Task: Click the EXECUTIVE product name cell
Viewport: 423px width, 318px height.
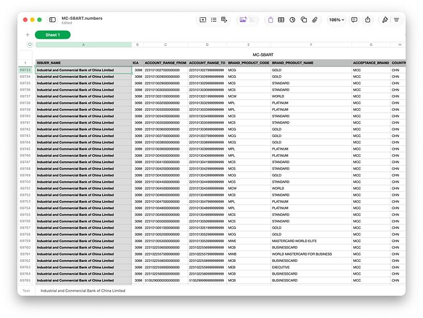Action: tap(311, 267)
